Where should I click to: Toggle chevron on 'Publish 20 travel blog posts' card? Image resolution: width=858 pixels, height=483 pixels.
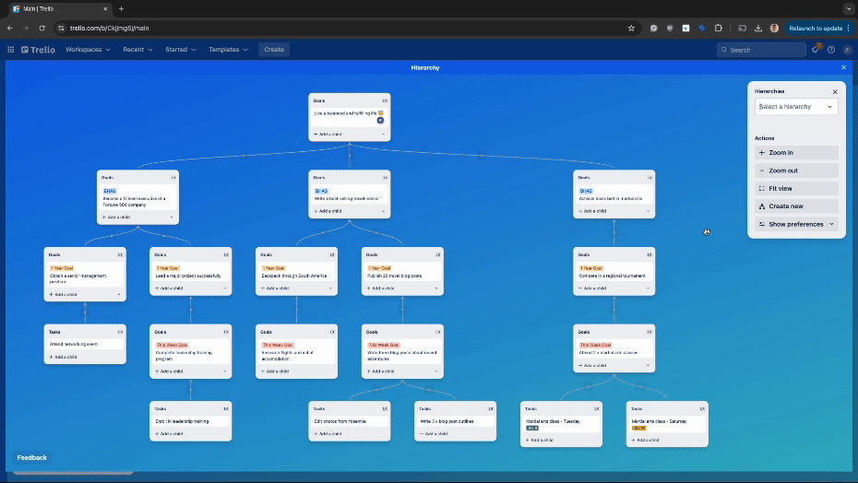[x=436, y=289]
